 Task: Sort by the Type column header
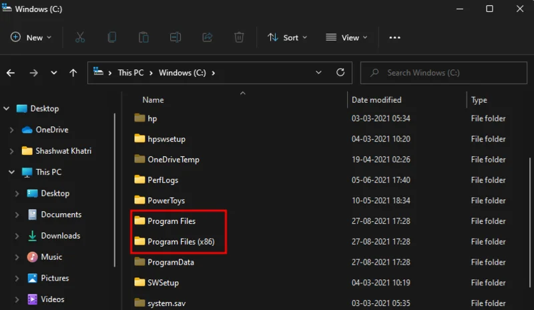479,100
